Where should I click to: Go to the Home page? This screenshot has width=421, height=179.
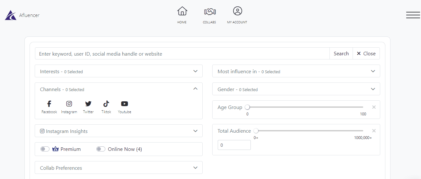182,15
